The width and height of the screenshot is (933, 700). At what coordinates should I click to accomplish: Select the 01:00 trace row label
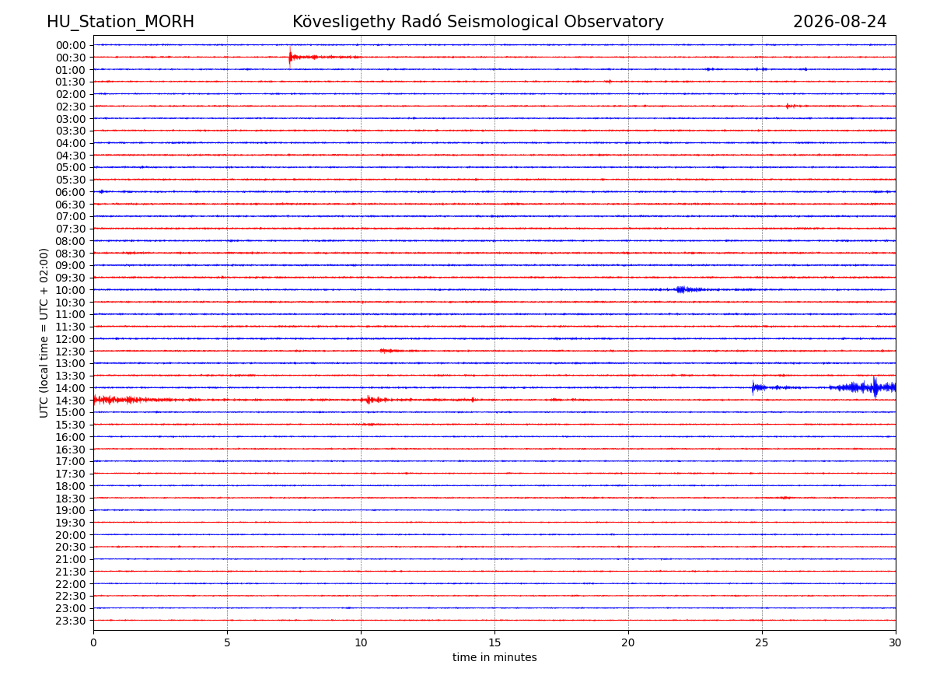(x=71, y=69)
